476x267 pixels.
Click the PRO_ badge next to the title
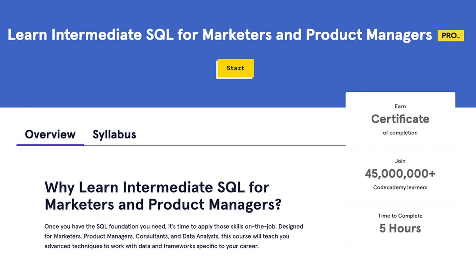[451, 35]
